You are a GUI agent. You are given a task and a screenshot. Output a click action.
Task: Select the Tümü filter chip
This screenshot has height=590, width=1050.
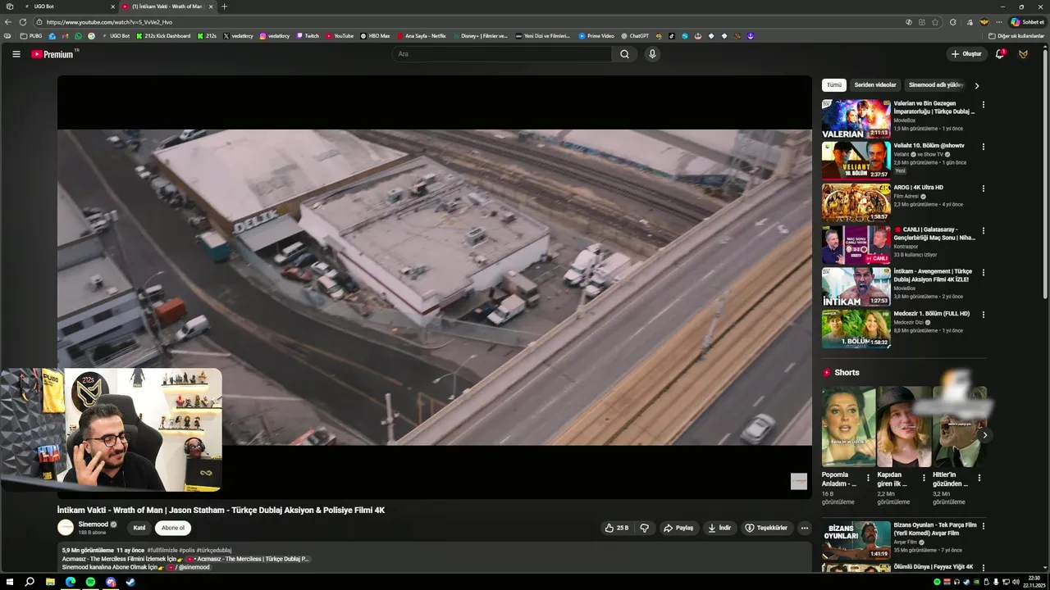[x=834, y=85]
